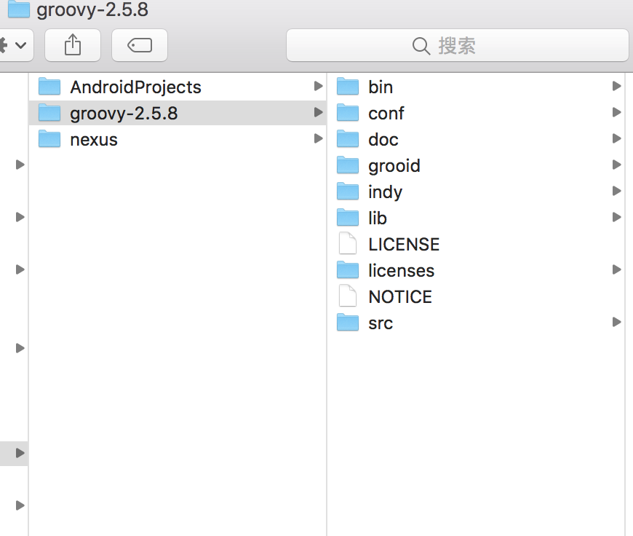The image size is (633, 536).
Task: Expand the licenses folder arrow
Action: pos(616,269)
